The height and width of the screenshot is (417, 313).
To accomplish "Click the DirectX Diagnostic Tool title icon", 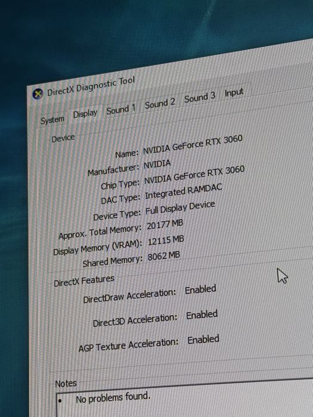I will point(38,94).
